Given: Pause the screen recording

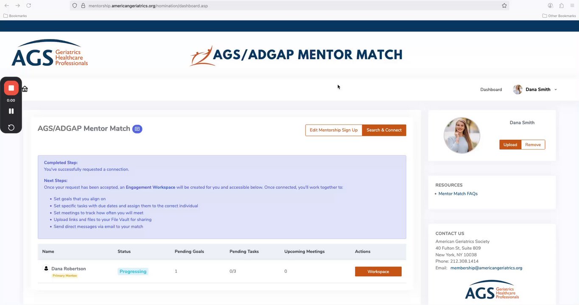Looking at the screenshot, I should [x=11, y=111].
